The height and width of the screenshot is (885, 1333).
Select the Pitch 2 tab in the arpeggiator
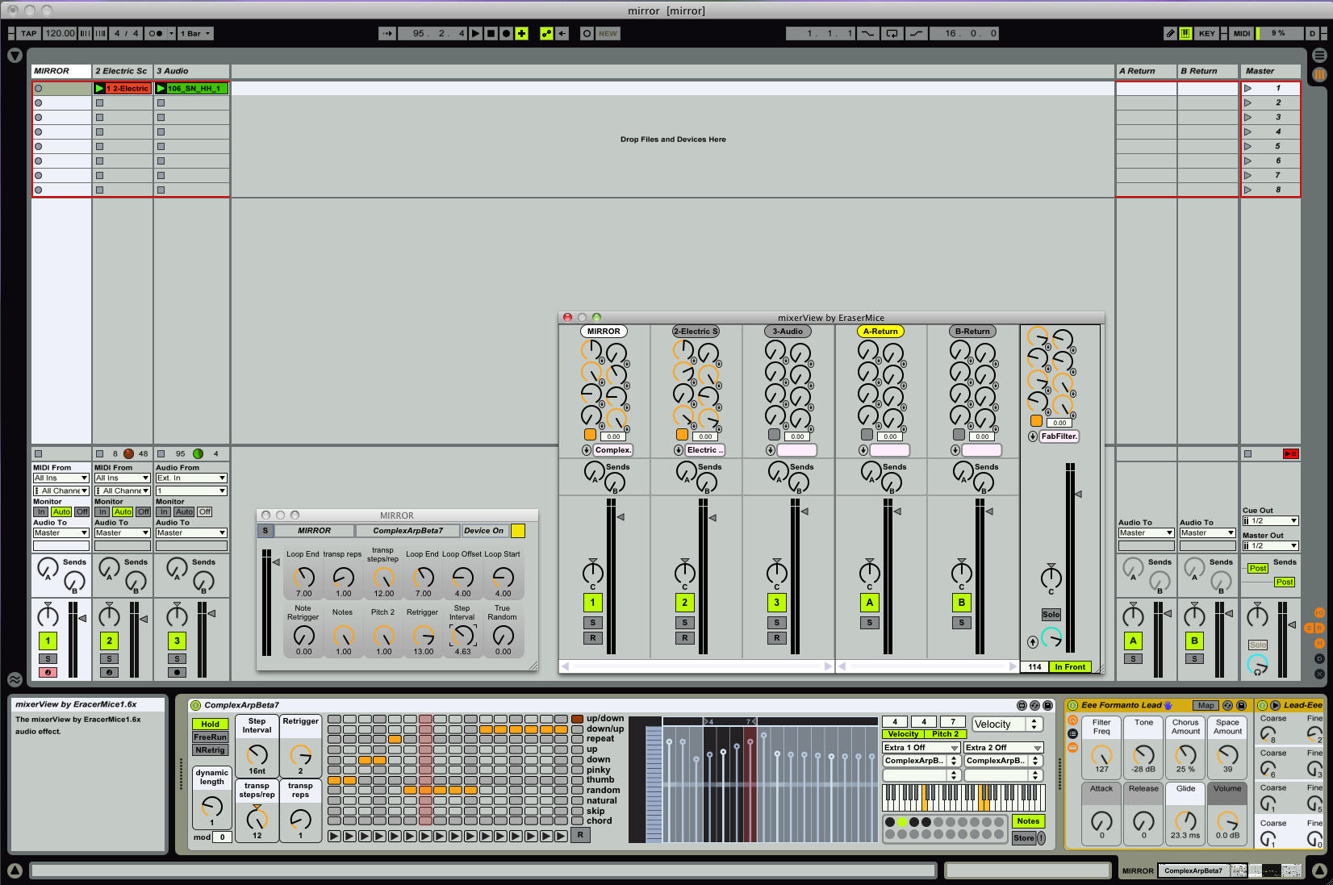click(x=945, y=734)
